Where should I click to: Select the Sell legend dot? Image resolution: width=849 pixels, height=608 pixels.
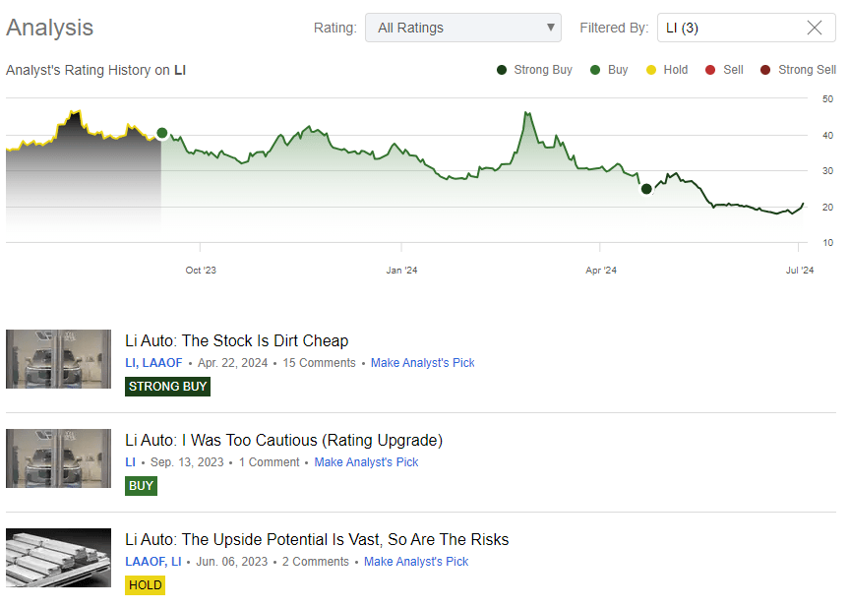pyautogui.click(x=709, y=70)
